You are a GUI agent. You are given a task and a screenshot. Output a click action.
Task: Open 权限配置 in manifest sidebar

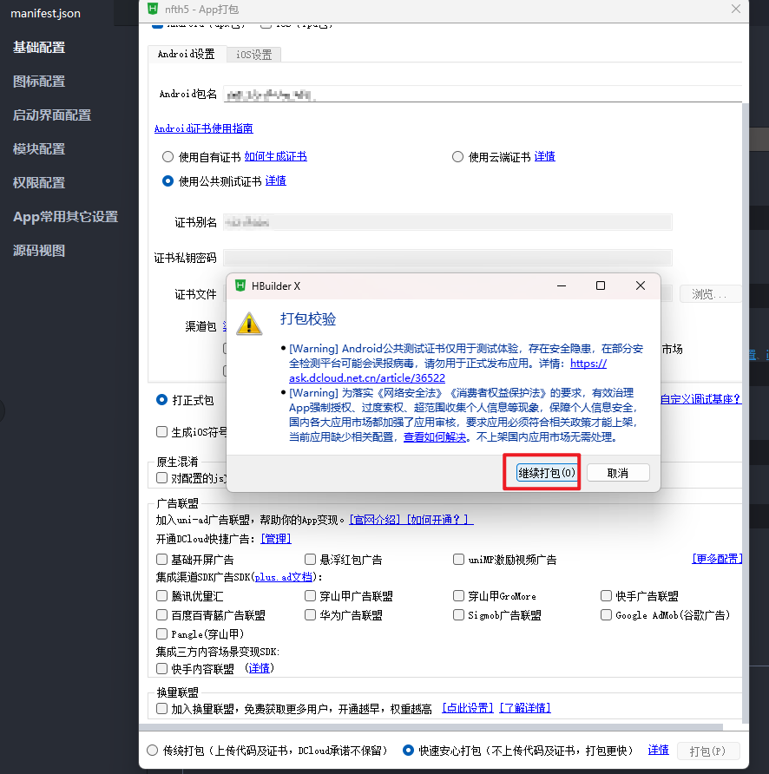pyautogui.click(x=39, y=183)
